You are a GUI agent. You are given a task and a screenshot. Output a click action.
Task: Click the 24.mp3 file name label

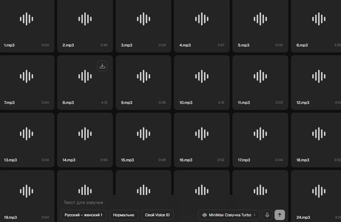click(303, 218)
